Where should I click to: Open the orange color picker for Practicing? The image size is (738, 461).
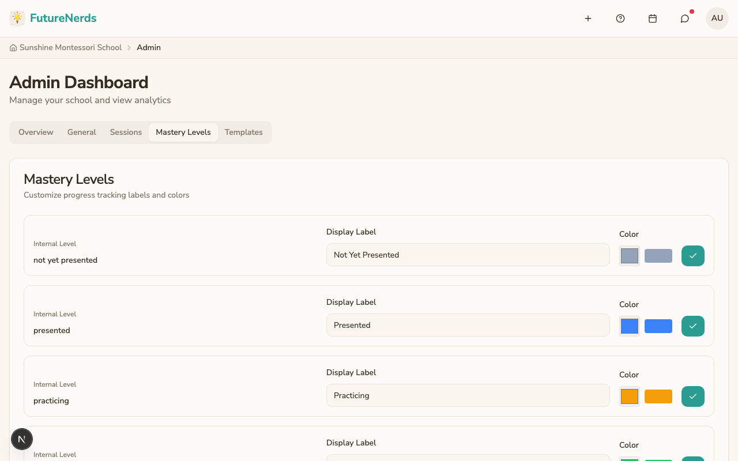coord(630,396)
